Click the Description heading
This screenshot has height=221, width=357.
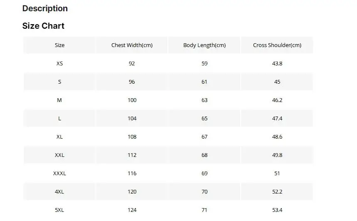(45, 8)
